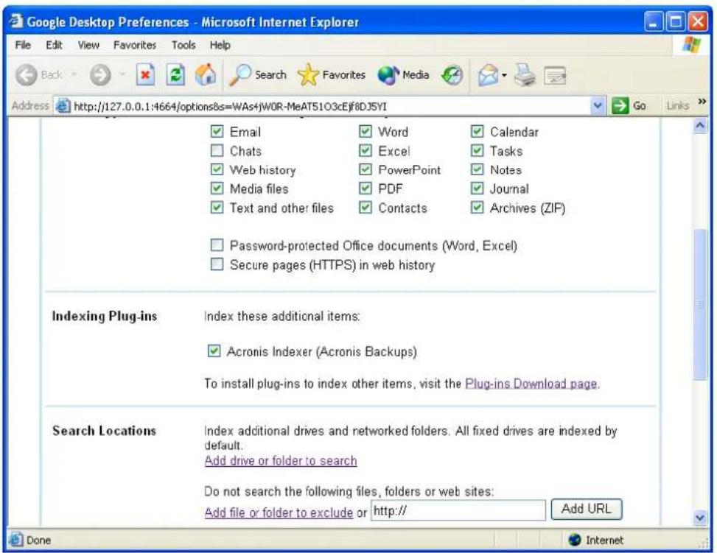Uncheck the Email checkbox
Image resolution: width=717 pixels, height=553 pixels.
217,132
